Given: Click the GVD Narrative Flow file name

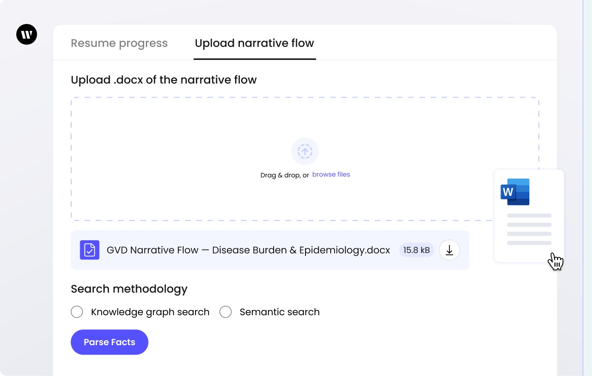Looking at the screenshot, I should pyautogui.click(x=248, y=250).
